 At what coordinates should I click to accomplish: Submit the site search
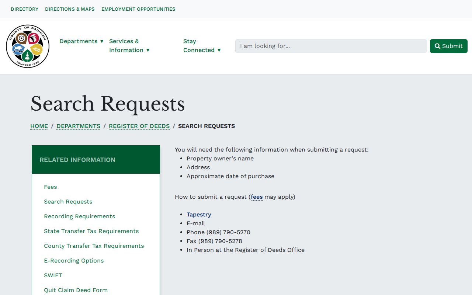pos(449,46)
